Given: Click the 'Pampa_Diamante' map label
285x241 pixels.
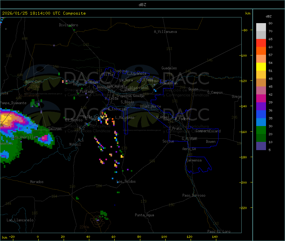Looking at the screenshot, I should 13,103.
